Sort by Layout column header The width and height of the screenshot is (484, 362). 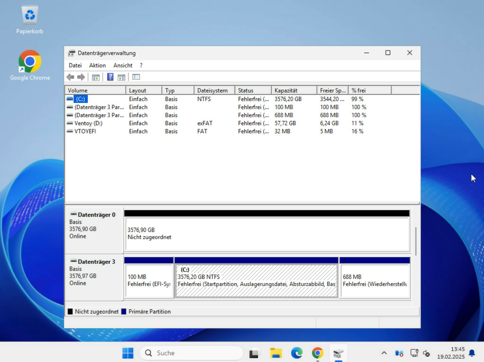[144, 90]
